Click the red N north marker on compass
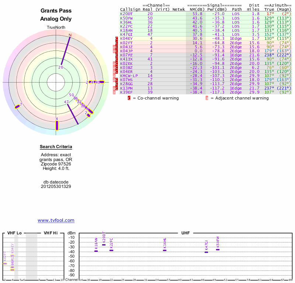This screenshot has width=295, height=283. click(70, 35)
